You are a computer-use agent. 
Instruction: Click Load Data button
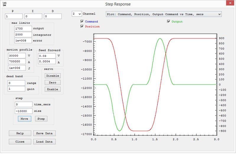[x=44, y=142]
